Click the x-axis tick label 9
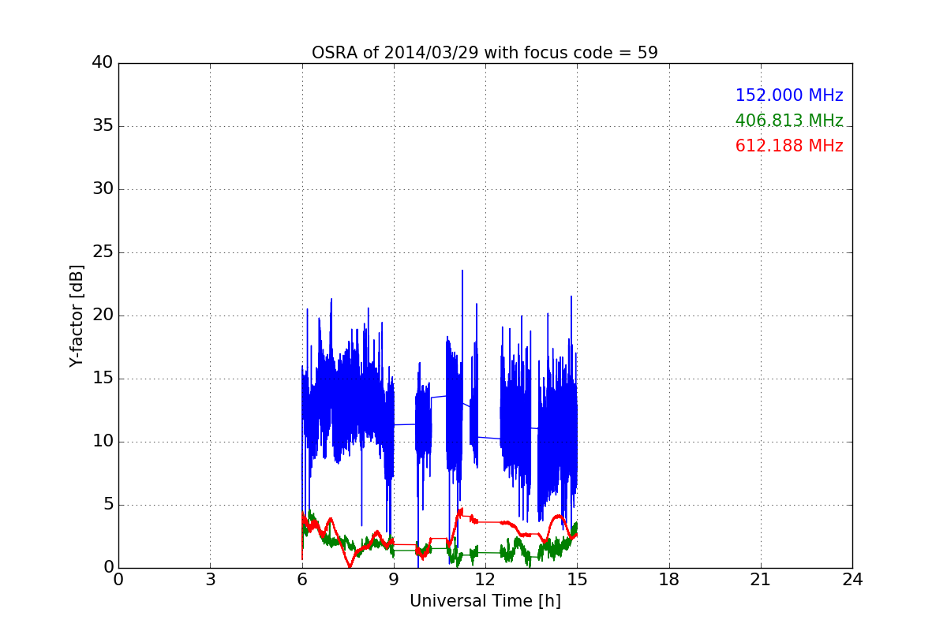The width and height of the screenshot is (947, 631). click(x=394, y=580)
